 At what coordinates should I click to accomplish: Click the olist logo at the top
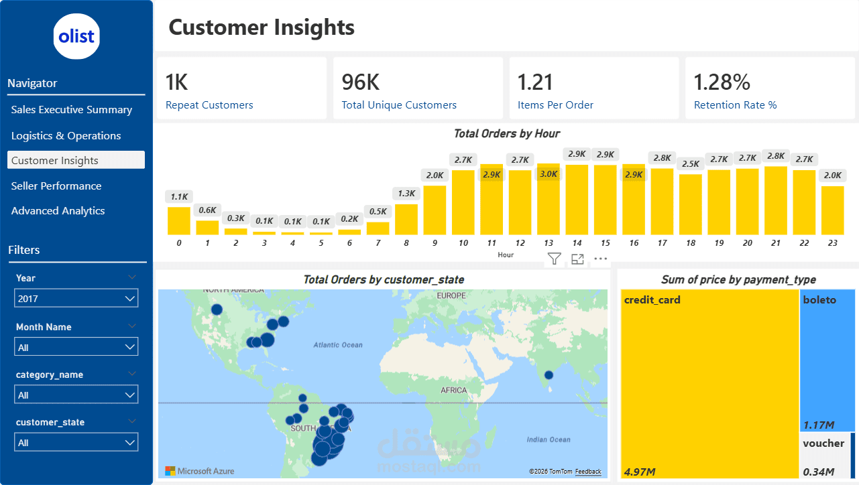[76, 36]
